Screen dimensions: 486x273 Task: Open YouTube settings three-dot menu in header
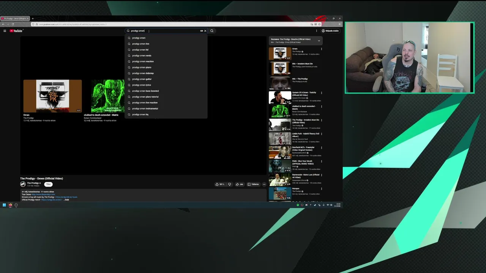[316, 31]
